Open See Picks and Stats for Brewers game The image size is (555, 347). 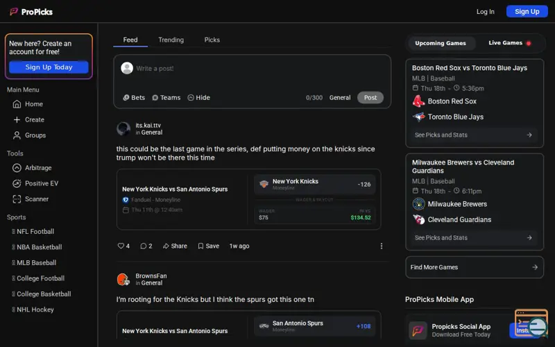click(474, 237)
